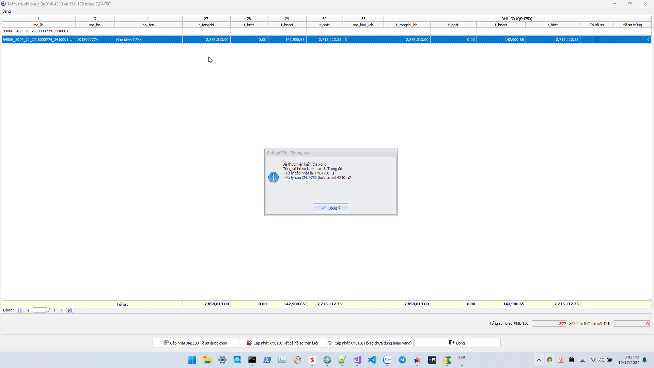This screenshot has height=368, width=654.
Task: Open Telegram from the taskbar
Action: [402, 360]
